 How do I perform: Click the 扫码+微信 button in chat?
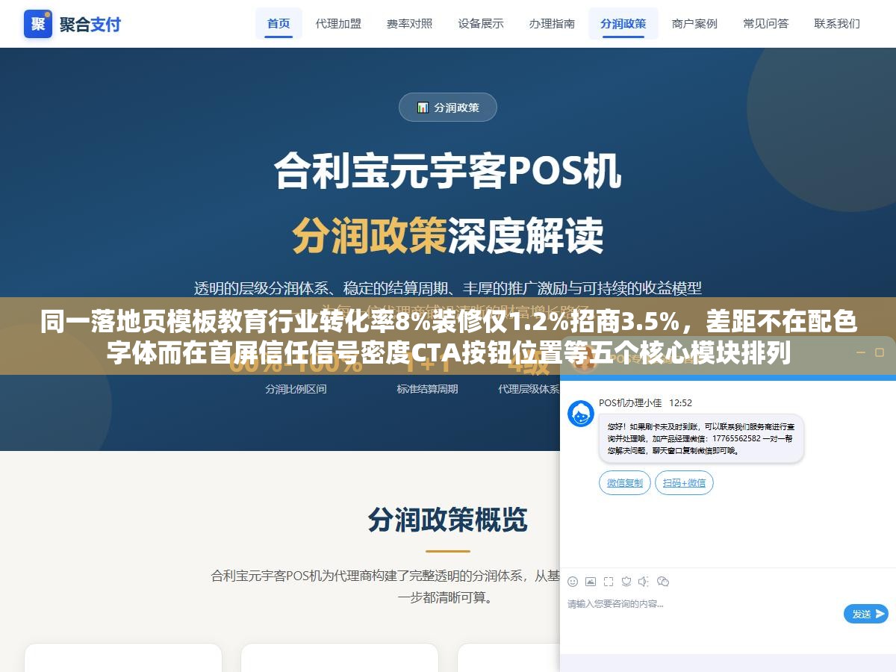point(685,483)
